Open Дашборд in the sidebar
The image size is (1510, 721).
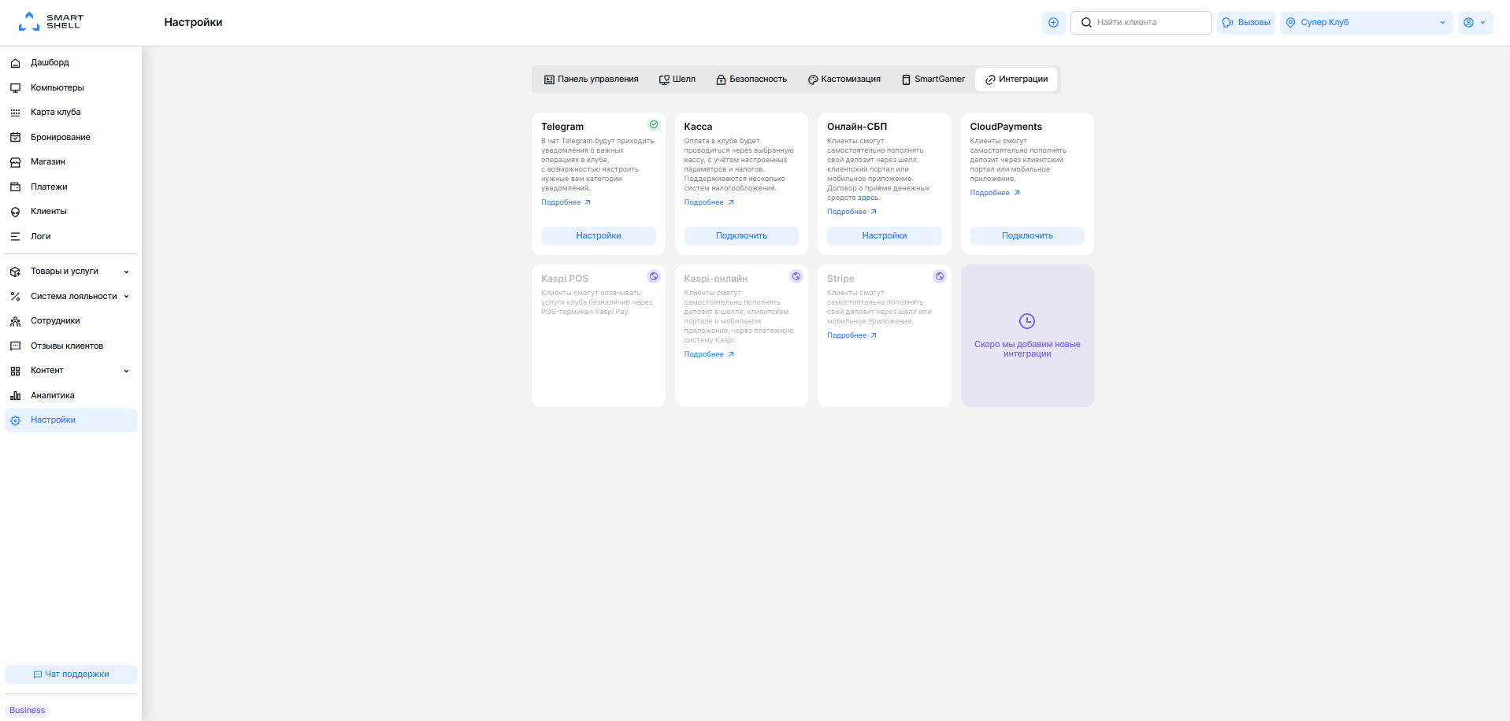[71, 63]
